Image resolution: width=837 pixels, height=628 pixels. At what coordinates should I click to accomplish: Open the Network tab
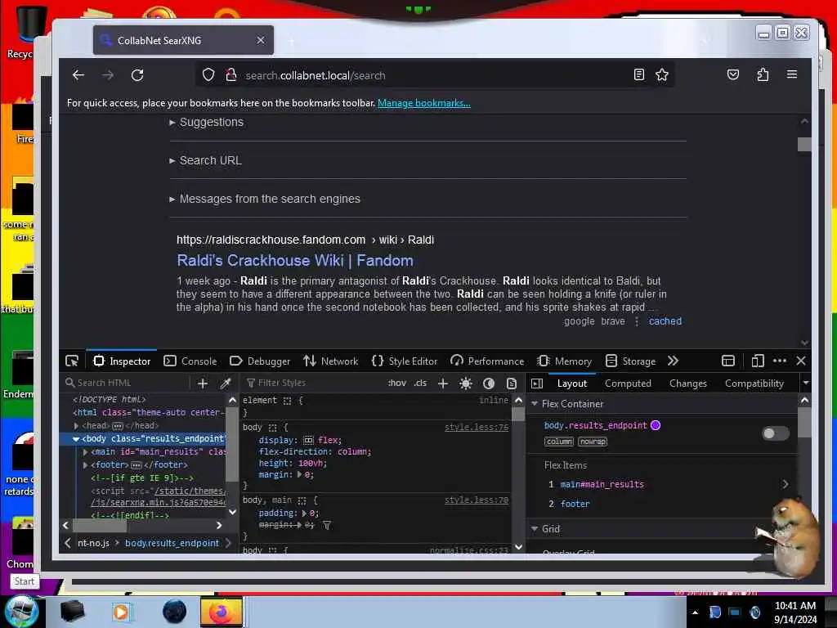pos(331,361)
